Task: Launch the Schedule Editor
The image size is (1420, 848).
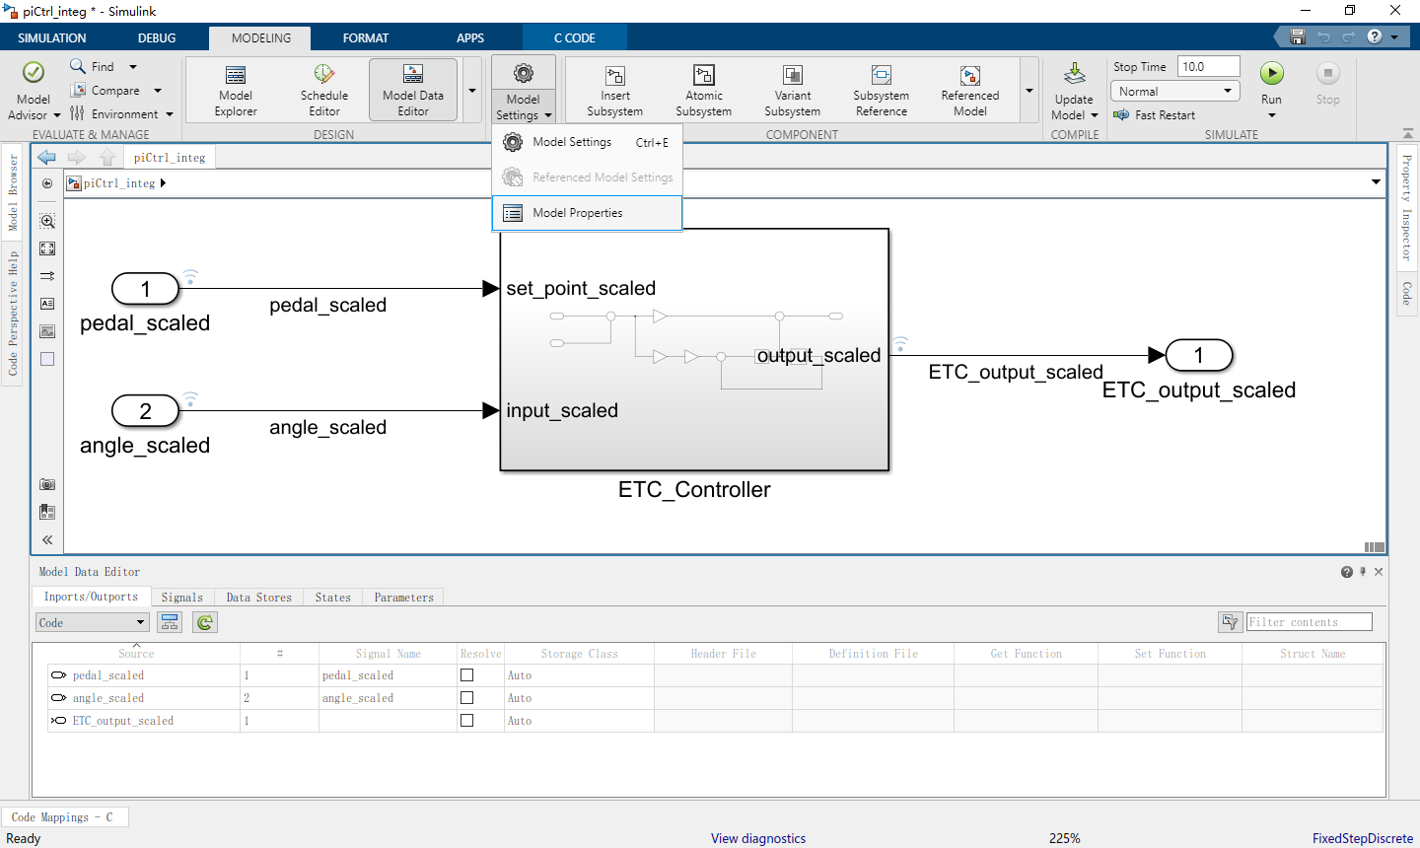Action: [x=324, y=89]
